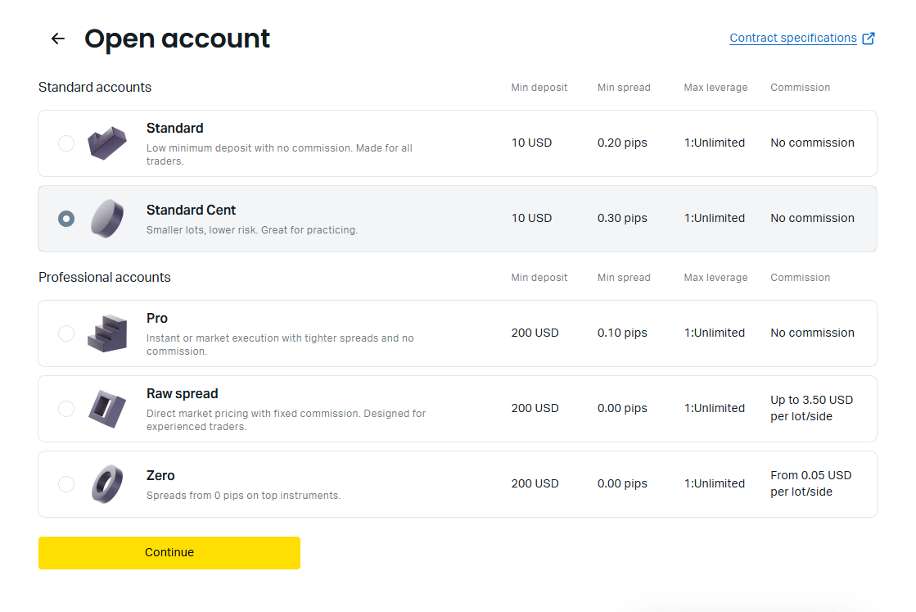Click the Standard Cent 0.30 pips value
The image size is (916, 612).
[x=622, y=218]
